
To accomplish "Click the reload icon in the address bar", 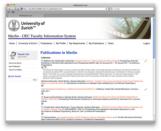I will 107,9.
